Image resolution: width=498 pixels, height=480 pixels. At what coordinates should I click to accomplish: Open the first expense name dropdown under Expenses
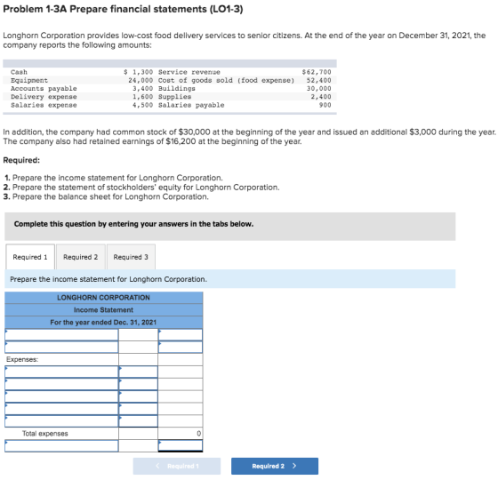(x=61, y=372)
